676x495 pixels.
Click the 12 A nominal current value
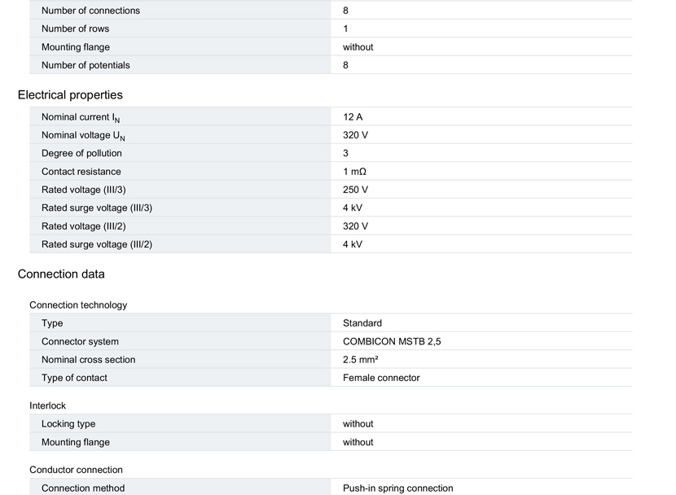[x=353, y=116]
